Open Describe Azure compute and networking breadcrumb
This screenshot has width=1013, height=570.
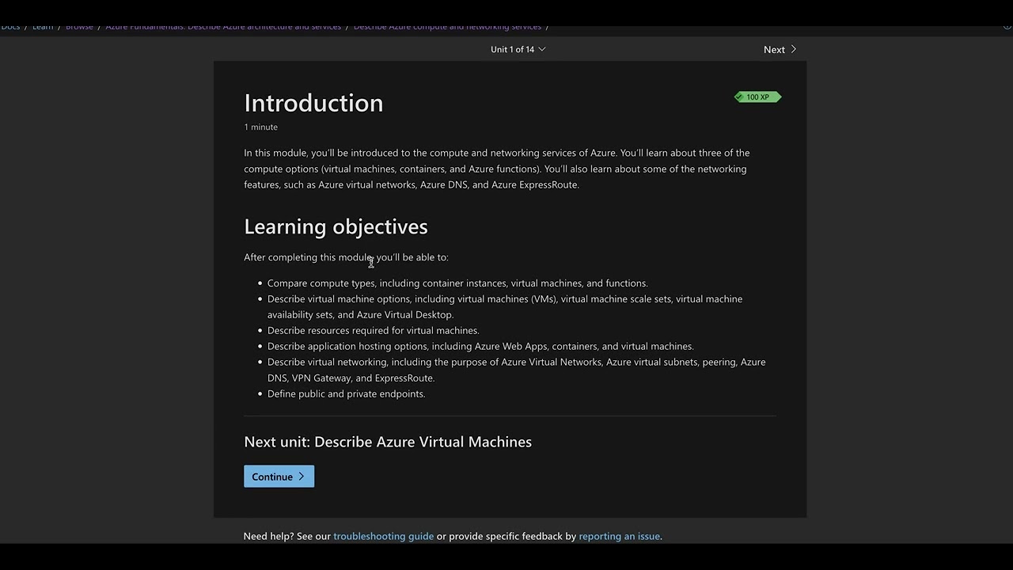tap(447, 27)
